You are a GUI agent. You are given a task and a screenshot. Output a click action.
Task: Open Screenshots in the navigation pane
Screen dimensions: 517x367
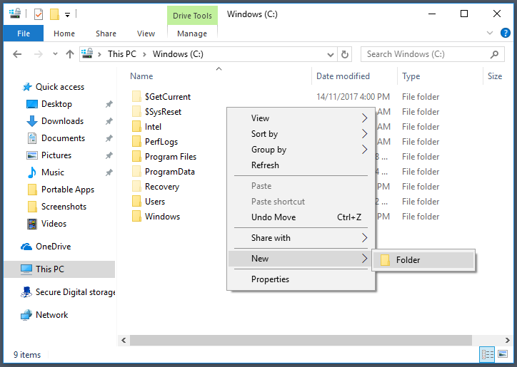point(64,207)
